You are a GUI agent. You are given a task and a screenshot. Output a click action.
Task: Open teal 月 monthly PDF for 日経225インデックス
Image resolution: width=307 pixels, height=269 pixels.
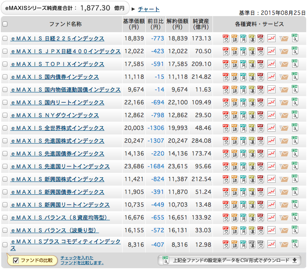[x=243, y=38]
